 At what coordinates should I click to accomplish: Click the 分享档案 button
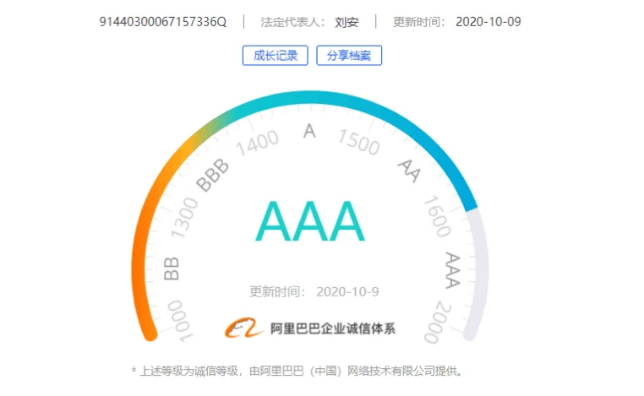click(349, 56)
